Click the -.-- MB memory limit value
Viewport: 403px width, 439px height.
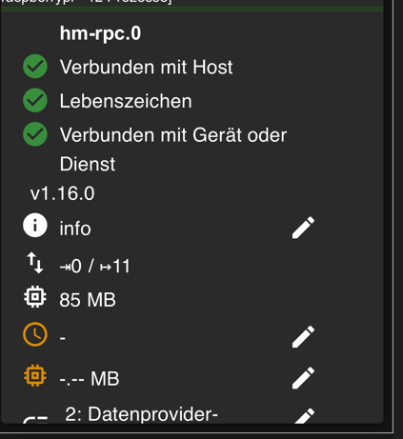coord(90,378)
